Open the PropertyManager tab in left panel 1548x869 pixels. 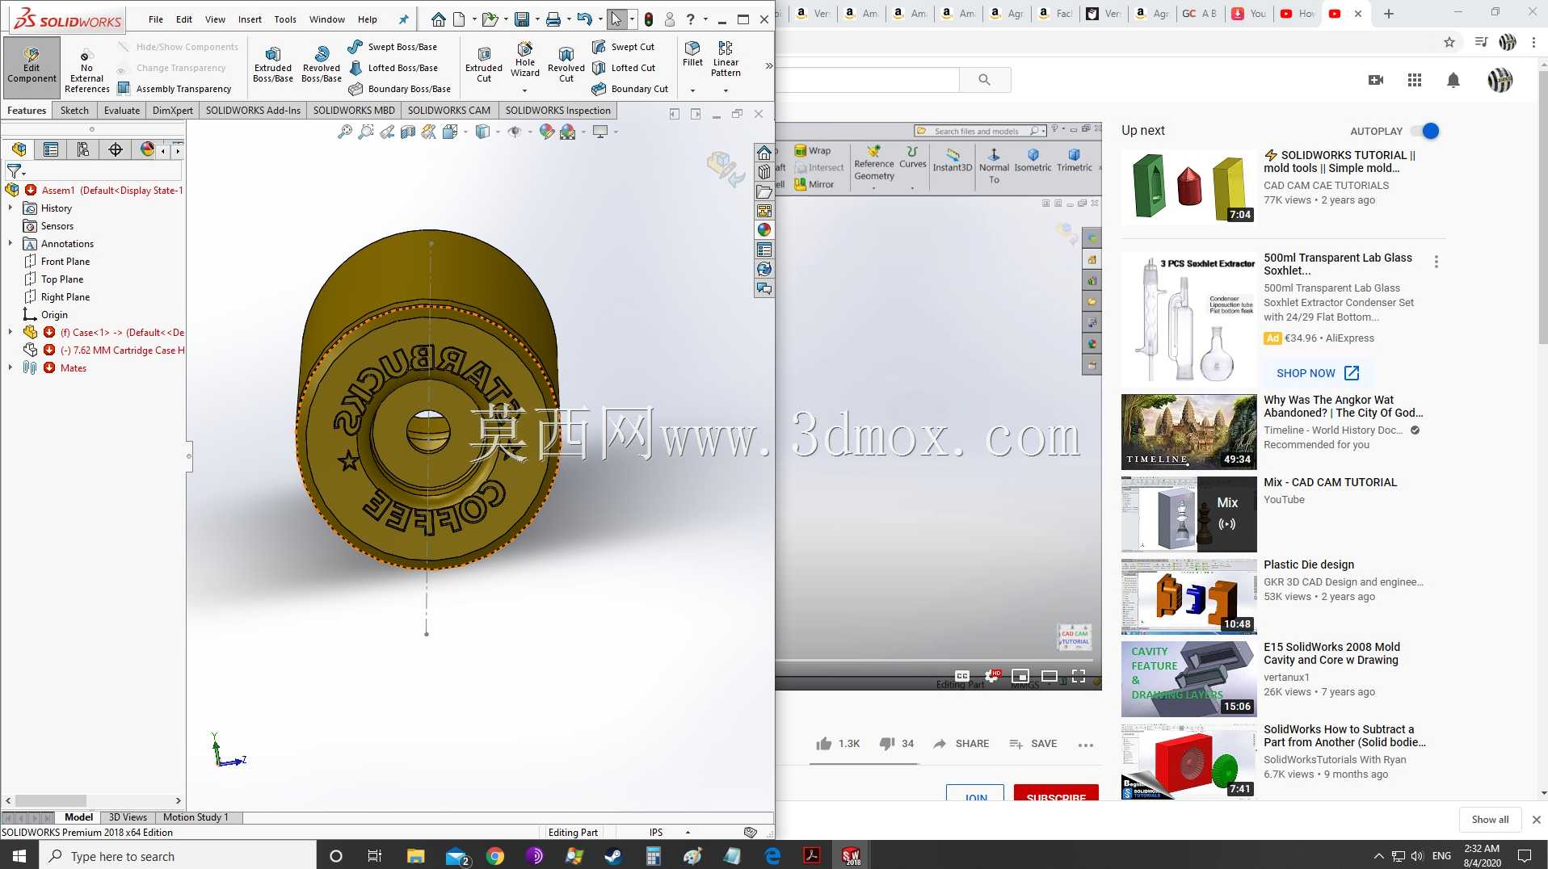coord(51,149)
